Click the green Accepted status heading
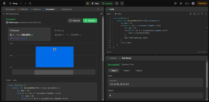209x102 pixels. 11,19
